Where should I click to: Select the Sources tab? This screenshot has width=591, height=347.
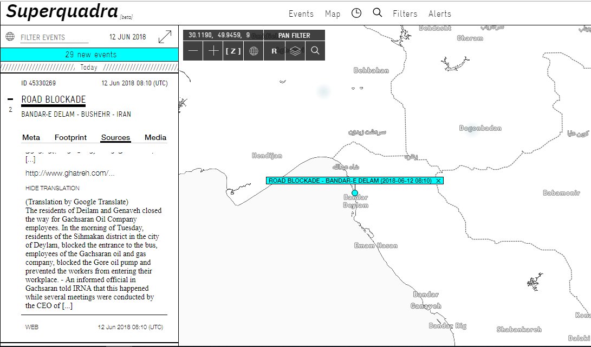(115, 138)
